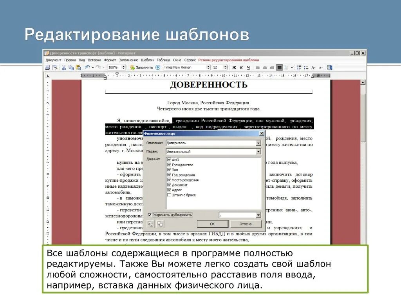Open the Шаблон menu
This screenshot has width=401, height=301.
(147, 60)
